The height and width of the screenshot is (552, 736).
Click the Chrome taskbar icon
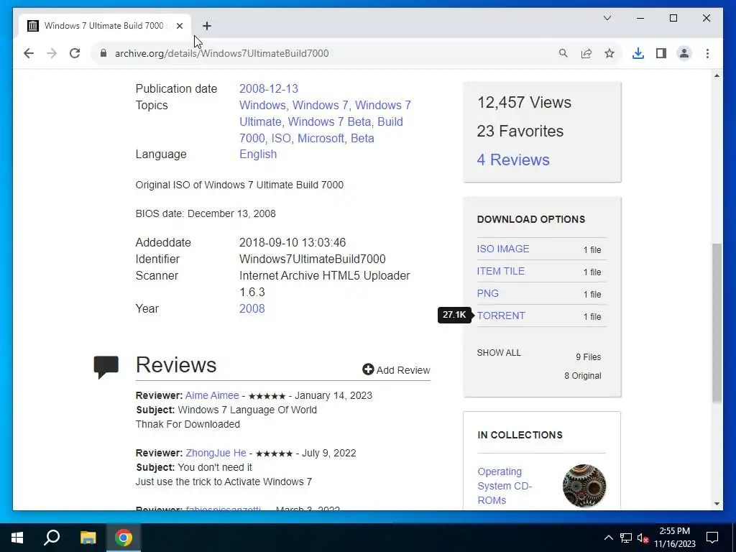[x=124, y=538]
